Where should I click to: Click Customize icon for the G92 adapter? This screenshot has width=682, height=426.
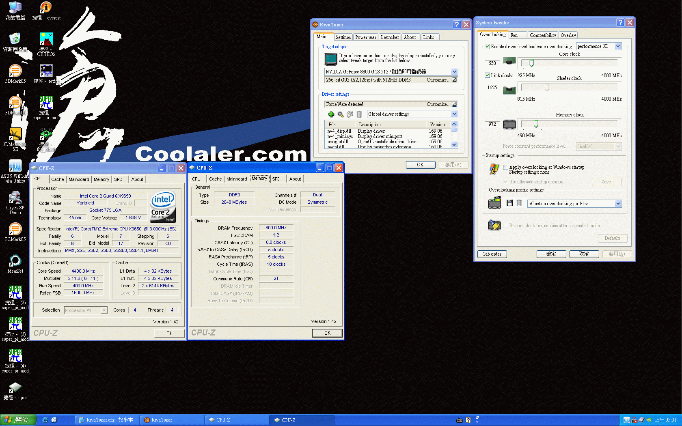coord(454,80)
